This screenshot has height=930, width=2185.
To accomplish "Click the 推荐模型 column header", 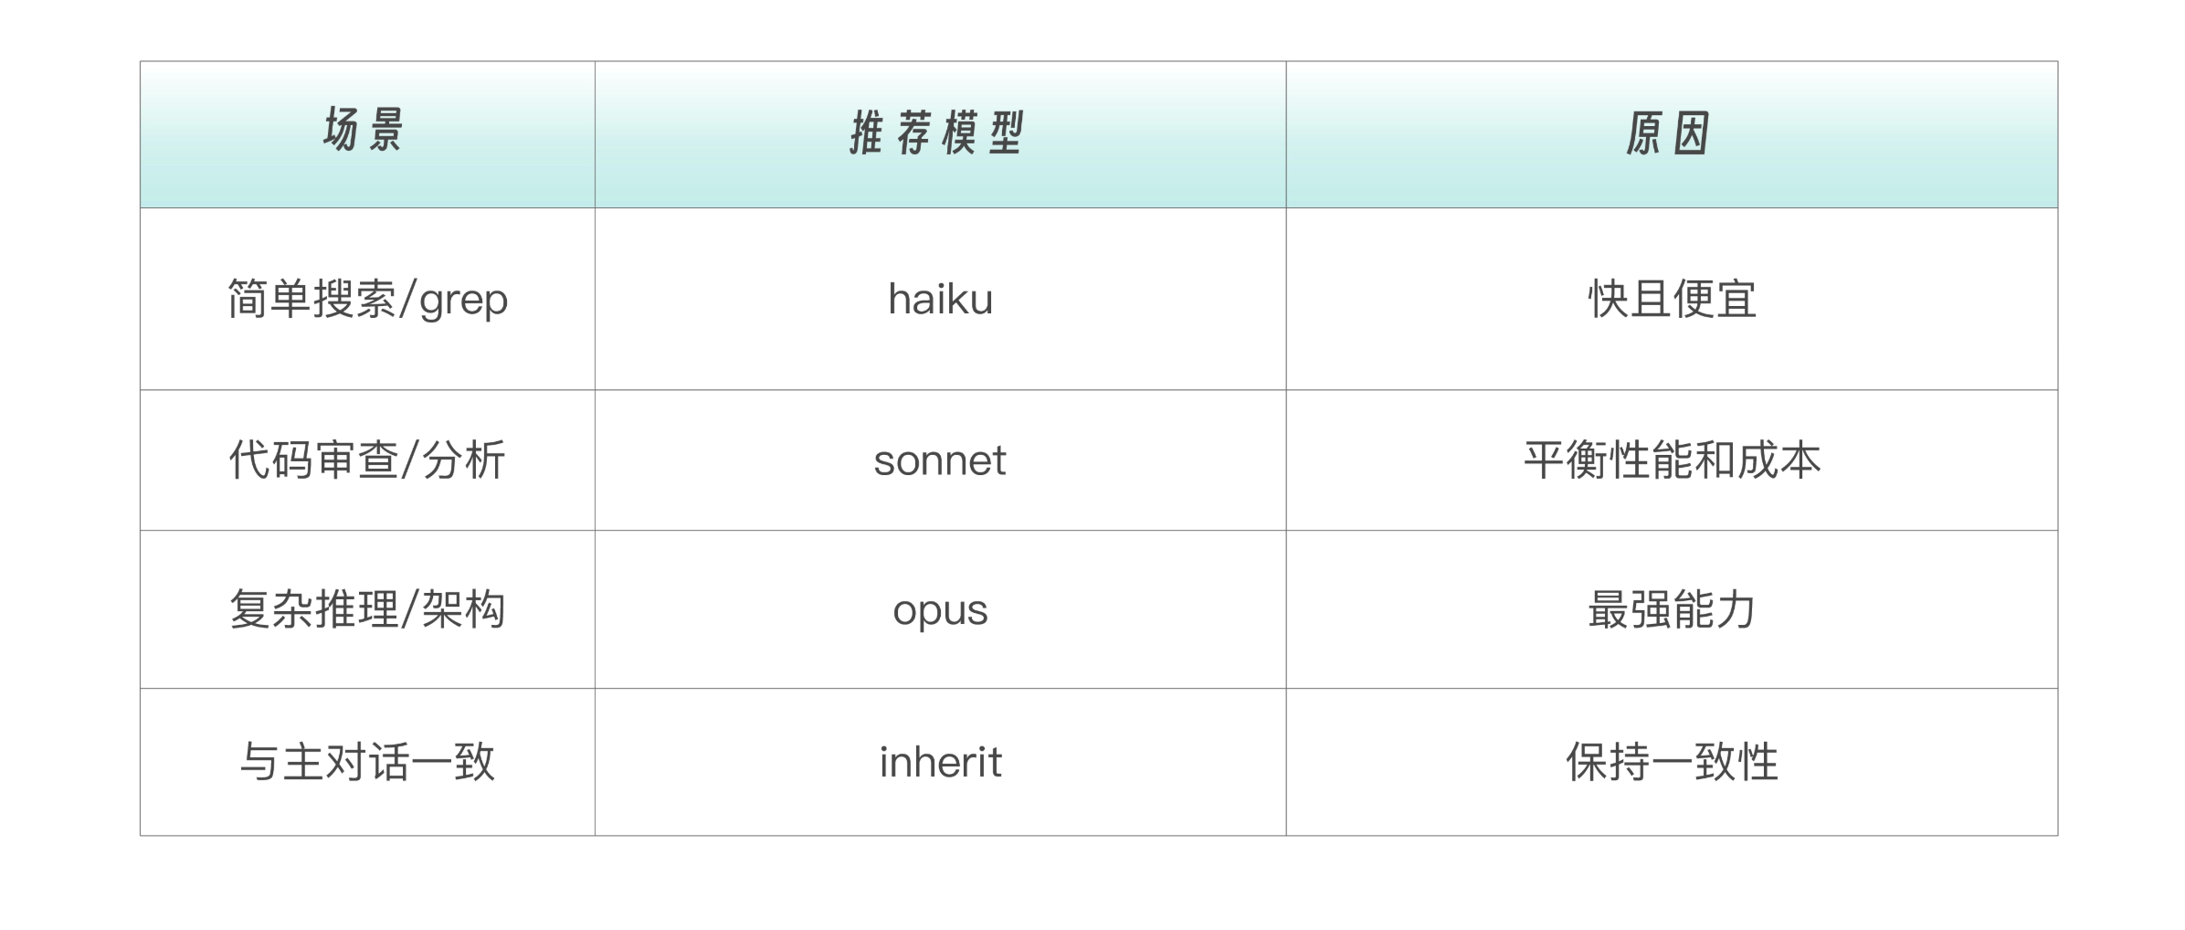I will (x=937, y=133).
